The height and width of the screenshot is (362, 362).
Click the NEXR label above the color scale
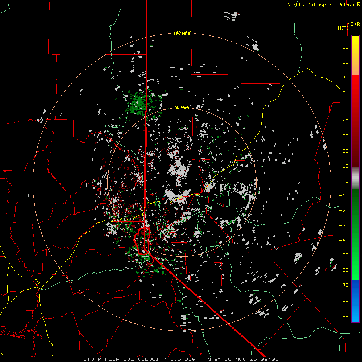pos(354,24)
